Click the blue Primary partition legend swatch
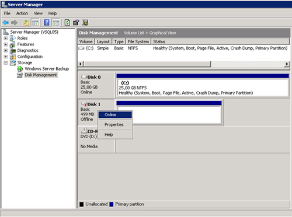Image resolution: width=292 pixels, height=217 pixels. (112, 204)
